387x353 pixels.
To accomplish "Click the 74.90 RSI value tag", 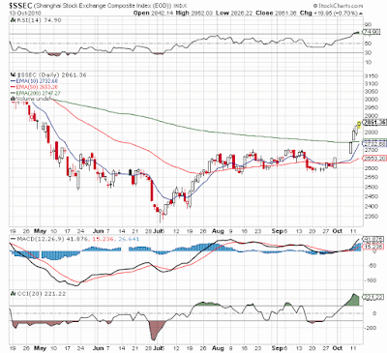I will point(371,32).
